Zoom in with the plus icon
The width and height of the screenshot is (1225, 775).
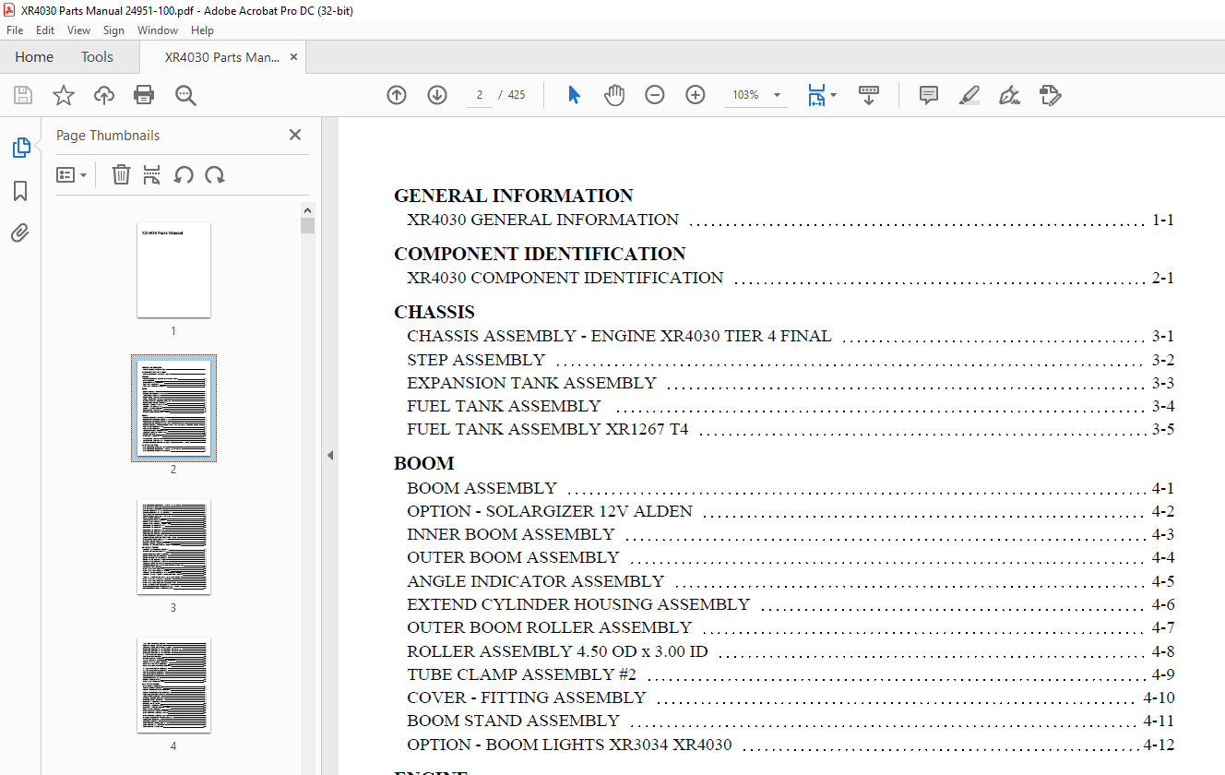point(696,95)
